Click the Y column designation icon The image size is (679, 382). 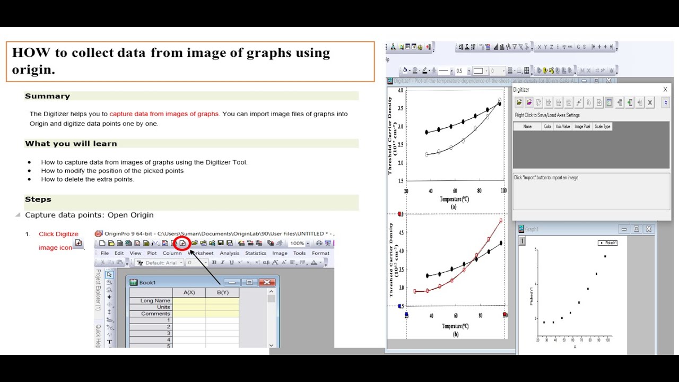pos(545,47)
